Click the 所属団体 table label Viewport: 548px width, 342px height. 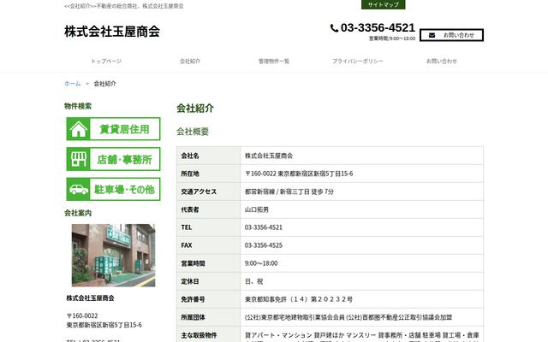[193, 317]
